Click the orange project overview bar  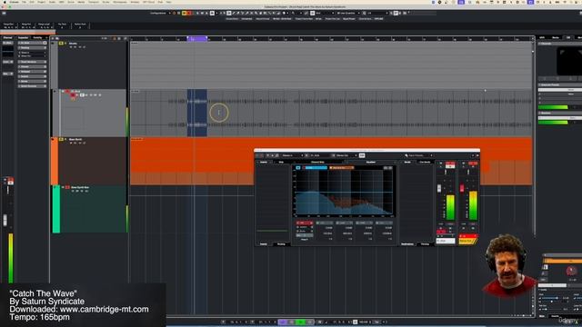coord(28,33)
